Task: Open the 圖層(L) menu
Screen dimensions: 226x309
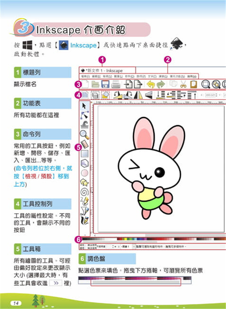Action: tap(118, 76)
